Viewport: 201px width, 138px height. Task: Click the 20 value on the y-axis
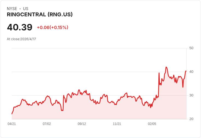click(191, 119)
